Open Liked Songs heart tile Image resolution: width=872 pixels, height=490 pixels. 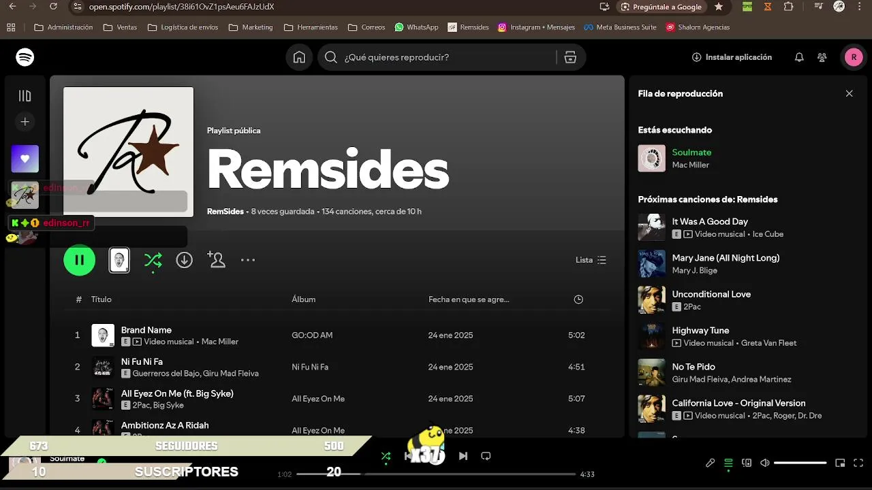[25, 159]
